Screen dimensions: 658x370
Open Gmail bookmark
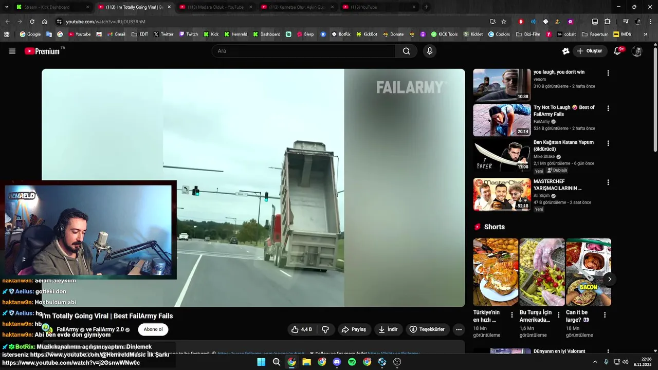pos(116,34)
